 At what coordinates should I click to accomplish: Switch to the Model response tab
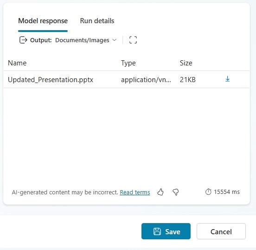click(x=43, y=21)
